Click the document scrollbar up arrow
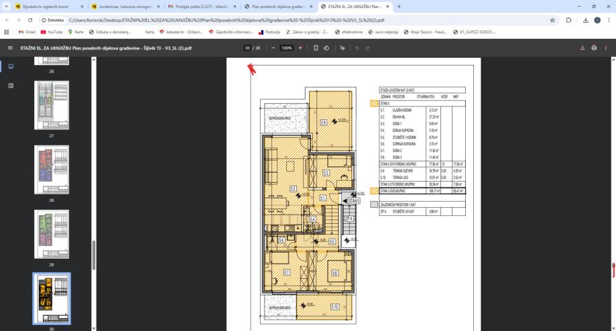The image size is (616, 331). [x=613, y=59]
